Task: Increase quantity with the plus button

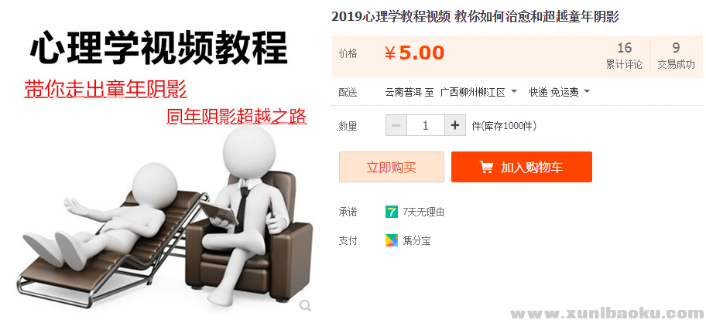Action: point(455,125)
